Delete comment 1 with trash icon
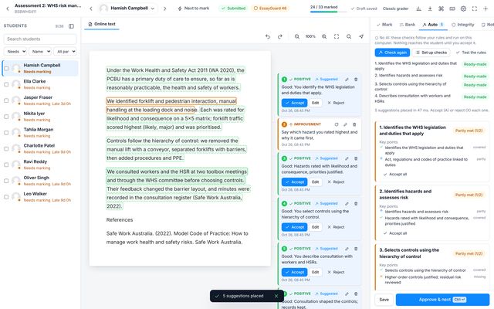This screenshot has height=309, width=494. coord(356,80)
